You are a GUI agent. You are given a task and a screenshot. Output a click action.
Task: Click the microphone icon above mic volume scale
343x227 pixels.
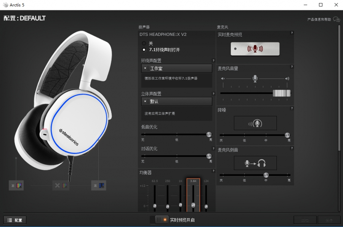[x=255, y=78]
